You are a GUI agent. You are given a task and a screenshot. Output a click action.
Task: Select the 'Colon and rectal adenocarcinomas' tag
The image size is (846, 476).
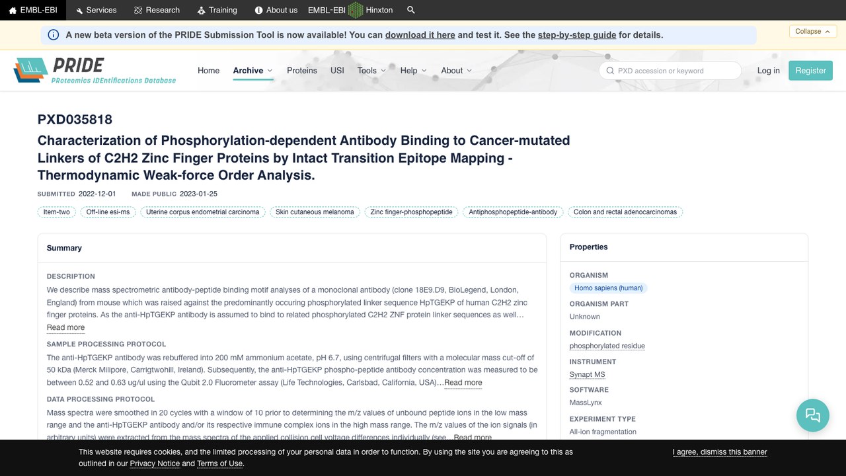[x=625, y=212]
